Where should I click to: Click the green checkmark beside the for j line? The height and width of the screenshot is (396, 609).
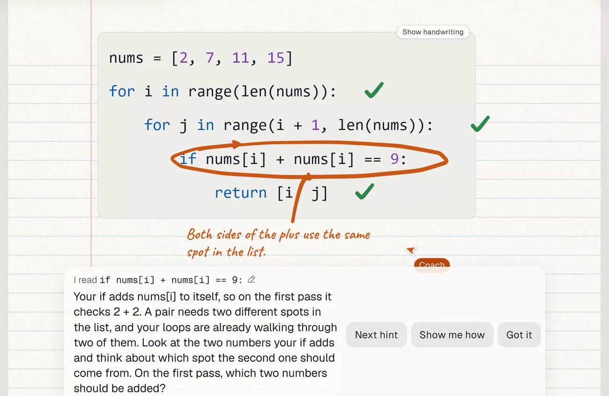[x=480, y=124]
